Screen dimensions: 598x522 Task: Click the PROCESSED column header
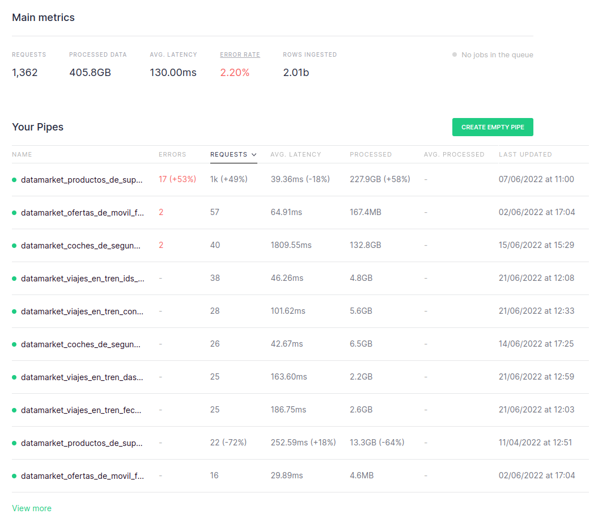pos(371,154)
